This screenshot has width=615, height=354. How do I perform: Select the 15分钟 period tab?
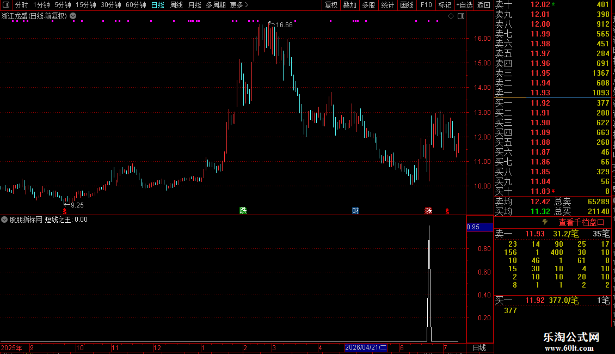pos(86,5)
